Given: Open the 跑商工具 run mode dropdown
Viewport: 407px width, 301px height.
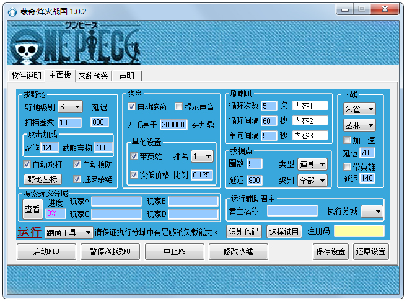Looking at the screenshot, I should pos(69,232).
